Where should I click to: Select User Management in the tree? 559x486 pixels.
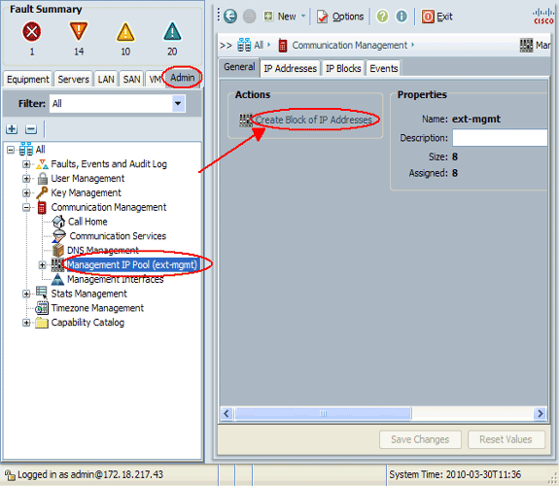[x=87, y=178]
